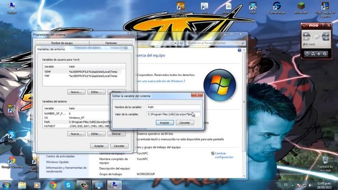Click the Control Panel search magnifier icon

[x=243, y=43]
